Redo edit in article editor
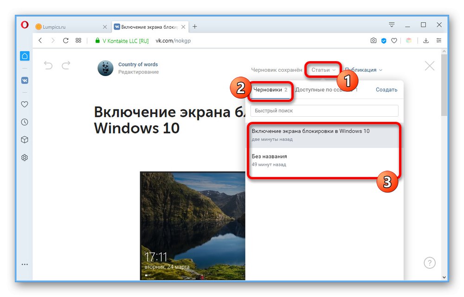The image size is (464, 297). (66, 65)
